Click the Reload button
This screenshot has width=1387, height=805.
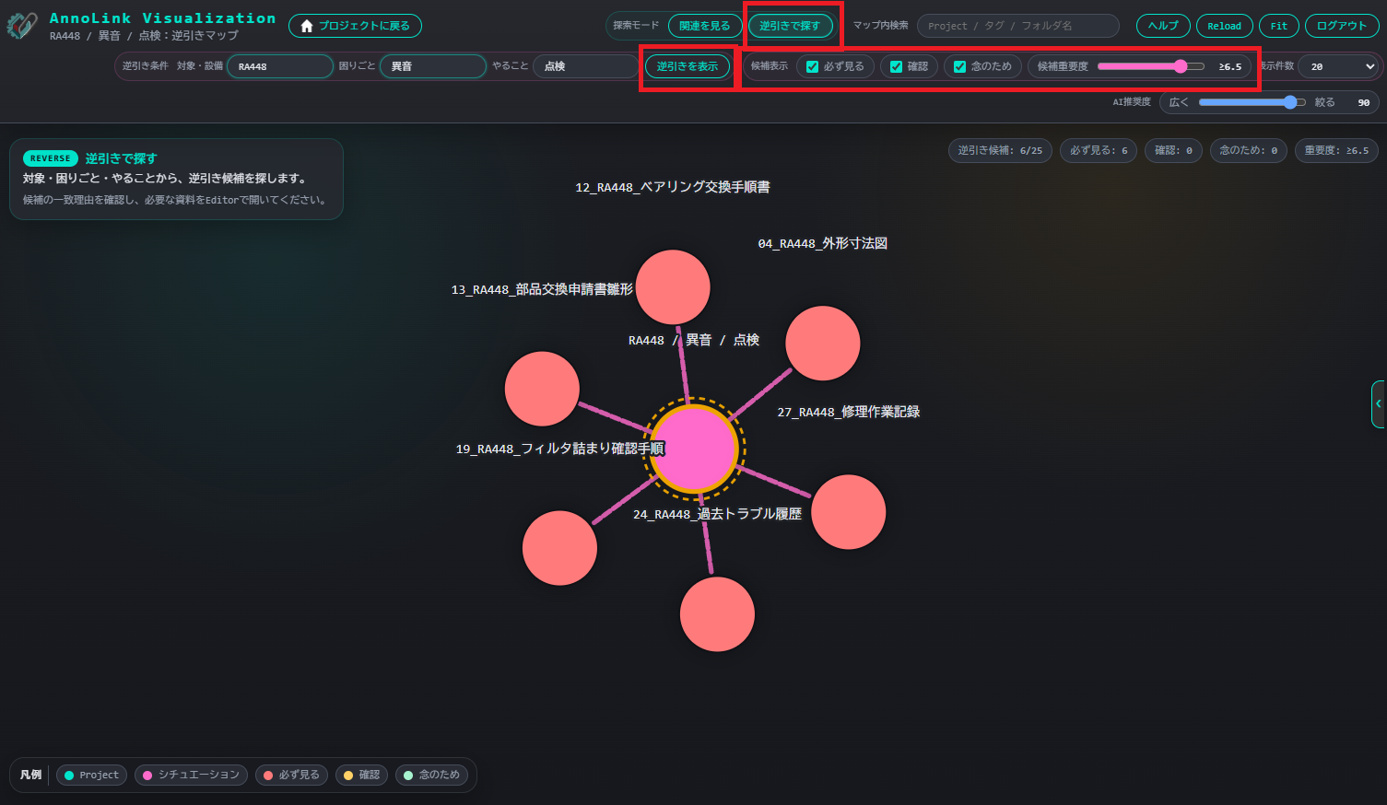pos(1224,26)
